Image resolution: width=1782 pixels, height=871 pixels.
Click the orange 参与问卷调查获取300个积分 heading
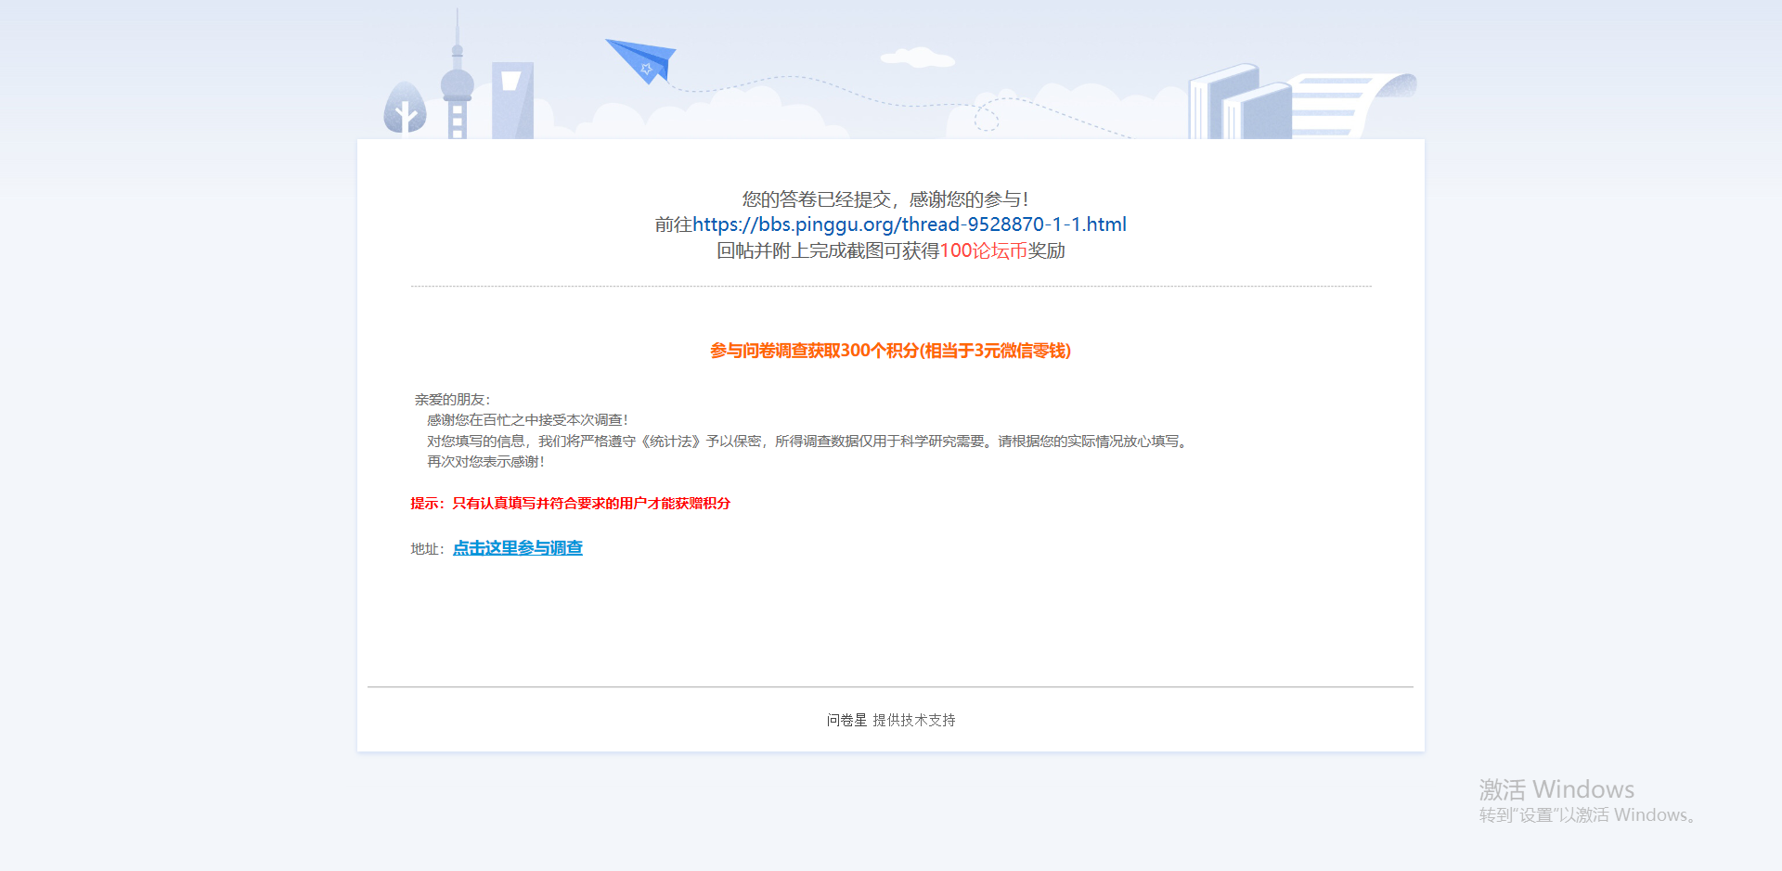click(891, 351)
